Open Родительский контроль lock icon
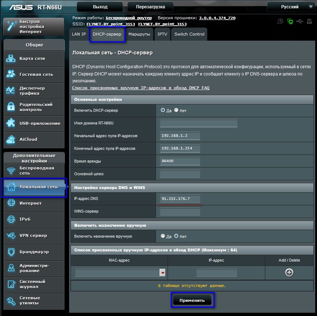 11,107
